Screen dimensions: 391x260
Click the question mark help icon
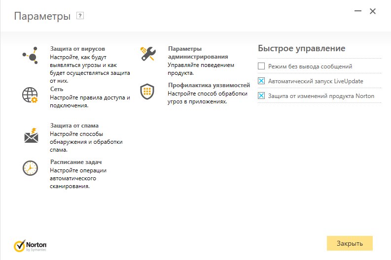coord(80,16)
